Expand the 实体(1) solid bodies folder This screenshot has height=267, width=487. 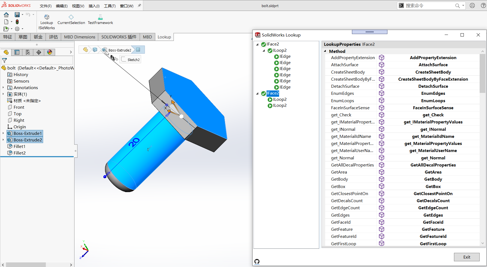point(3,94)
